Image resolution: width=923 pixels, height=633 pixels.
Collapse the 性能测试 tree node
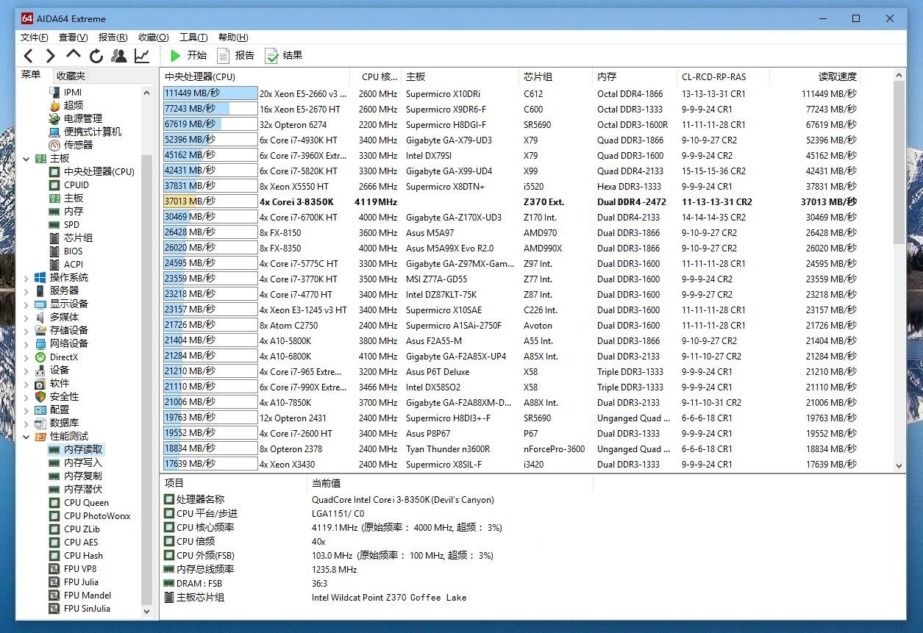point(26,436)
